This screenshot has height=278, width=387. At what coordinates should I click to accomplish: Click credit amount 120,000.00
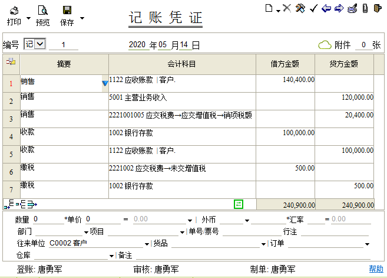pyautogui.click(x=345, y=101)
